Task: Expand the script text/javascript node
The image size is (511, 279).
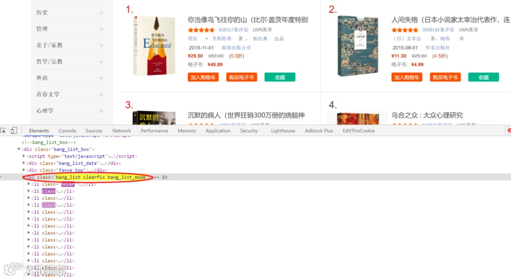Action: (x=24, y=156)
